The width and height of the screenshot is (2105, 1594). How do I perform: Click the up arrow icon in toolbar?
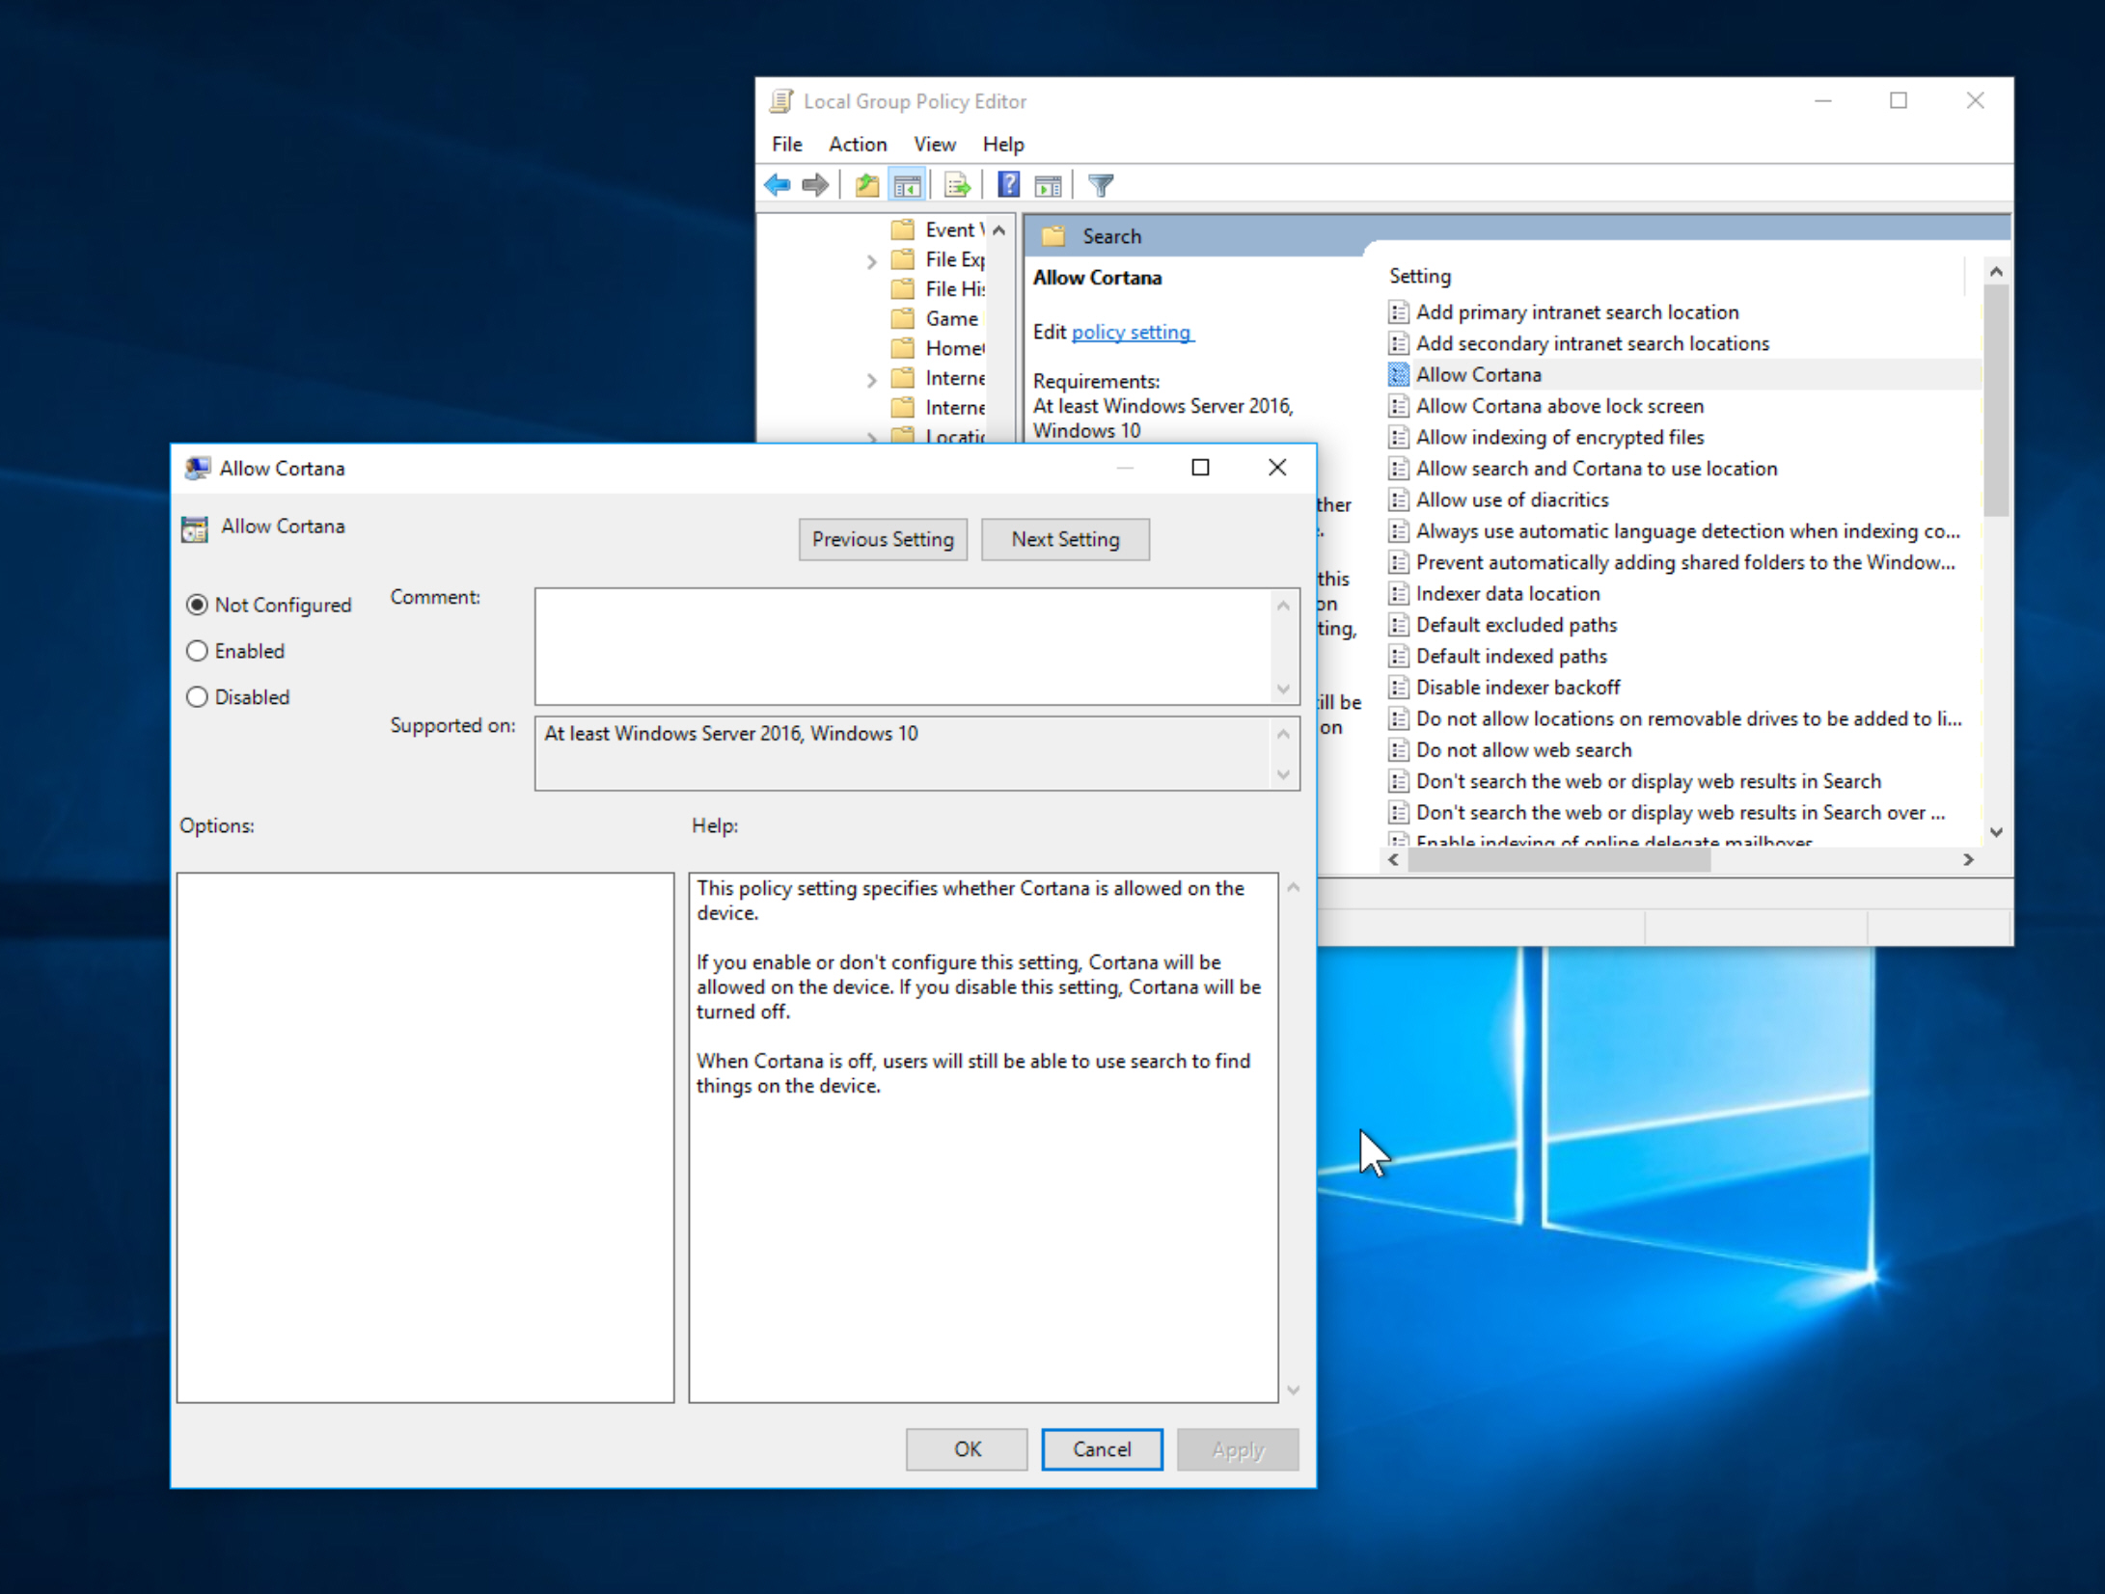point(865,184)
